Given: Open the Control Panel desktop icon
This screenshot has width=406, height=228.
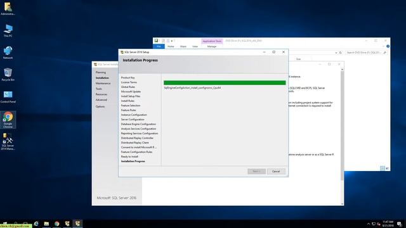Looking at the screenshot, I should pyautogui.click(x=8, y=97).
